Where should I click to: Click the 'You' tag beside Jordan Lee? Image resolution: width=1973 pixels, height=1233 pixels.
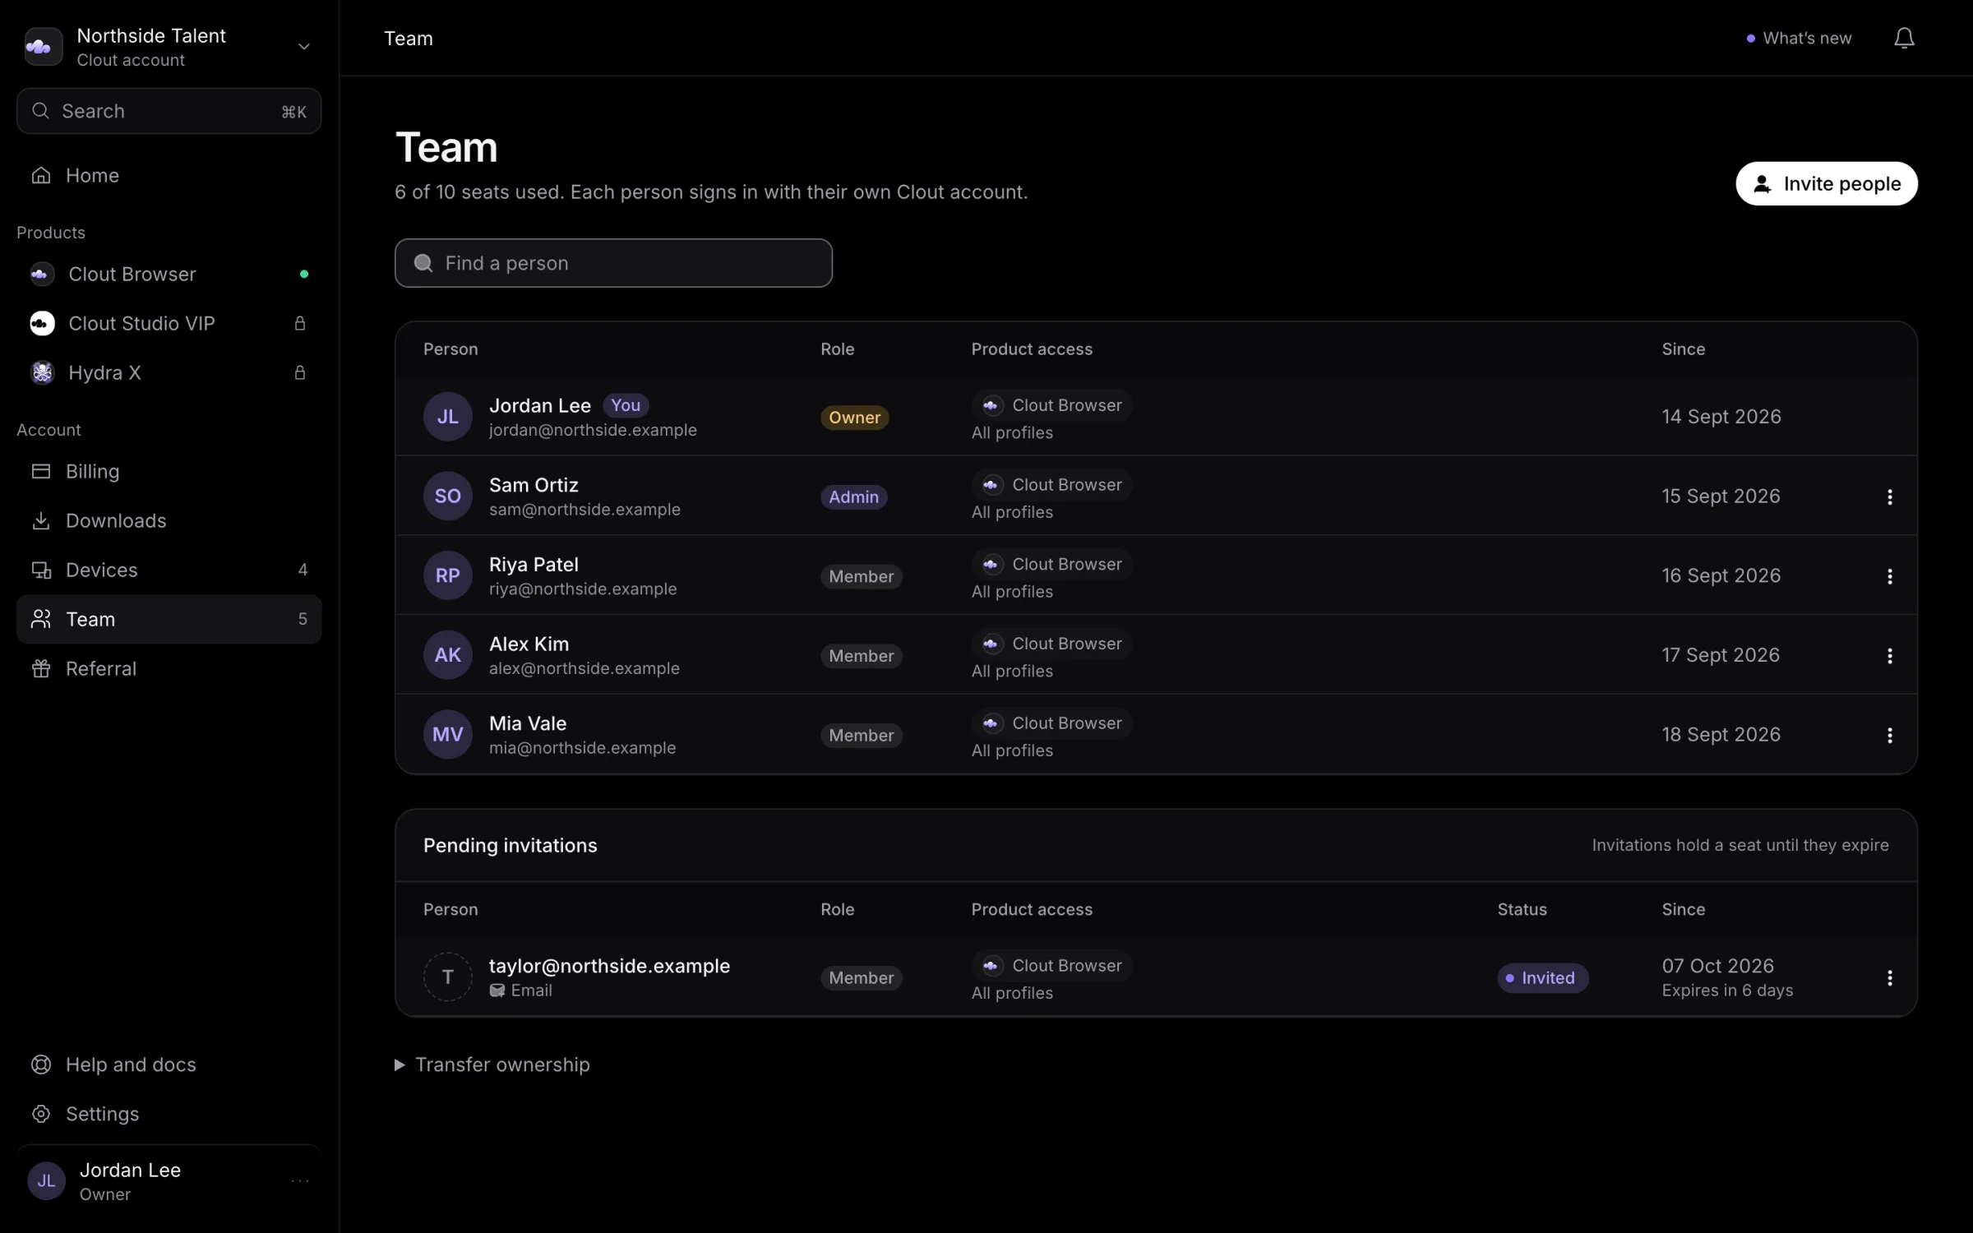pyautogui.click(x=626, y=405)
